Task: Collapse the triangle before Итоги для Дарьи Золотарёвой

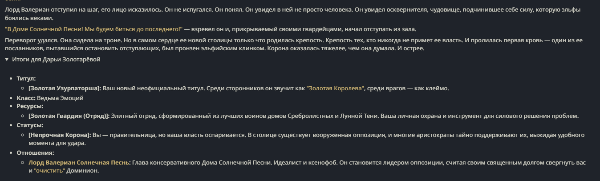Action: tap(7, 59)
